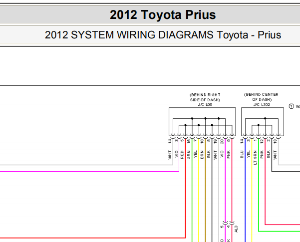Click the BLK label at L102 pin 2
The image size is (300, 242).
pyautogui.click(x=268, y=154)
